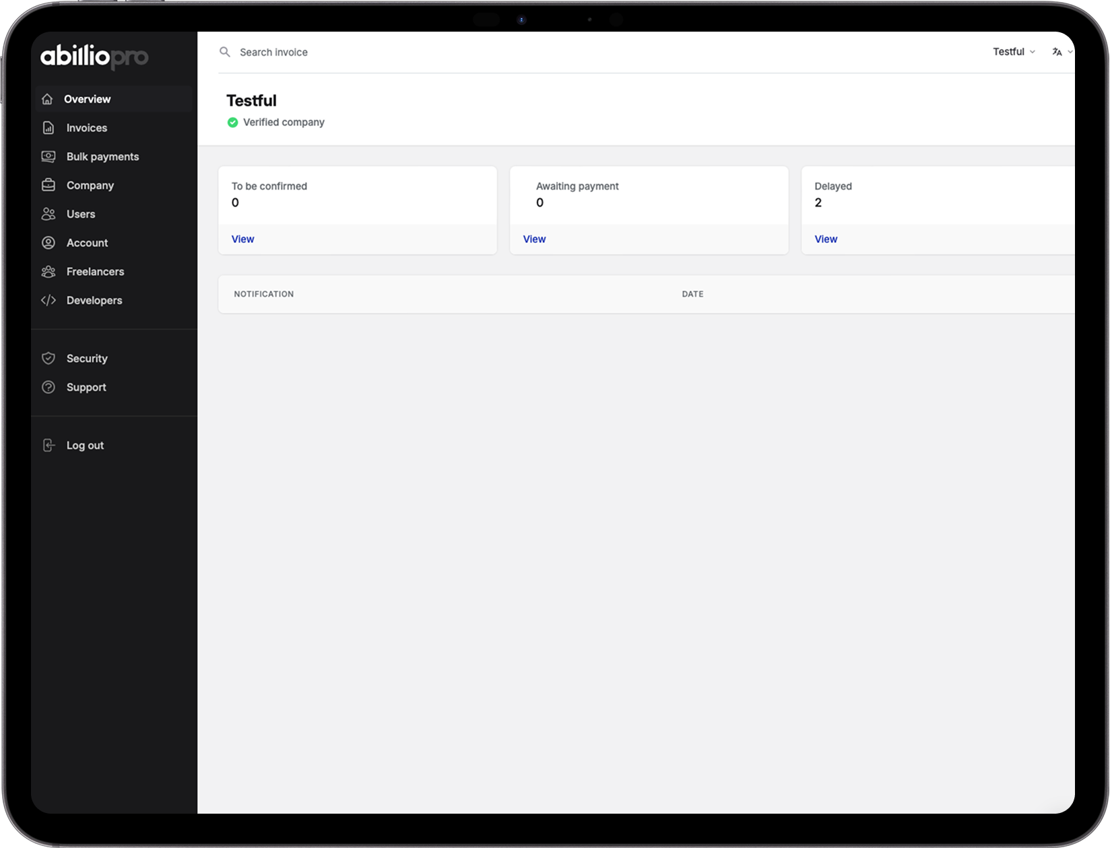Click the Notification column header
This screenshot has height=848, width=1110.
(x=263, y=294)
